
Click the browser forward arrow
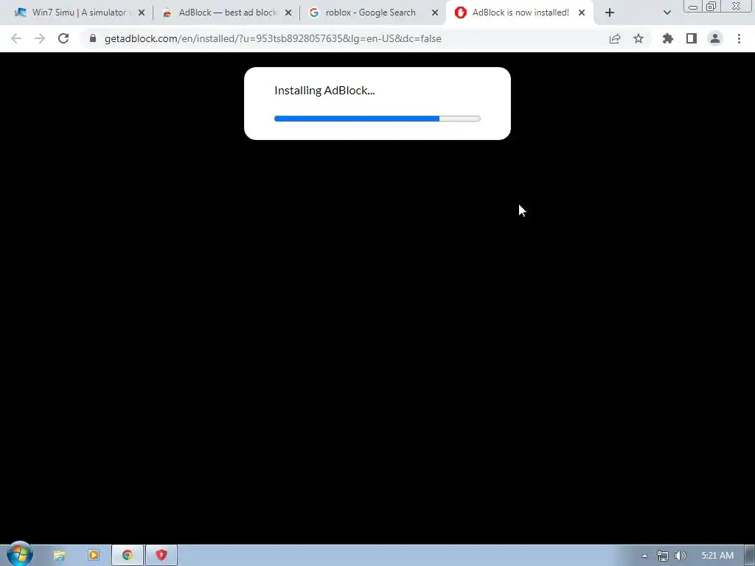40,38
